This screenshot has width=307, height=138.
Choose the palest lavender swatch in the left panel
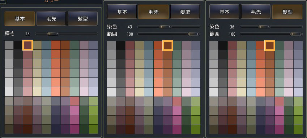tap(93, 92)
